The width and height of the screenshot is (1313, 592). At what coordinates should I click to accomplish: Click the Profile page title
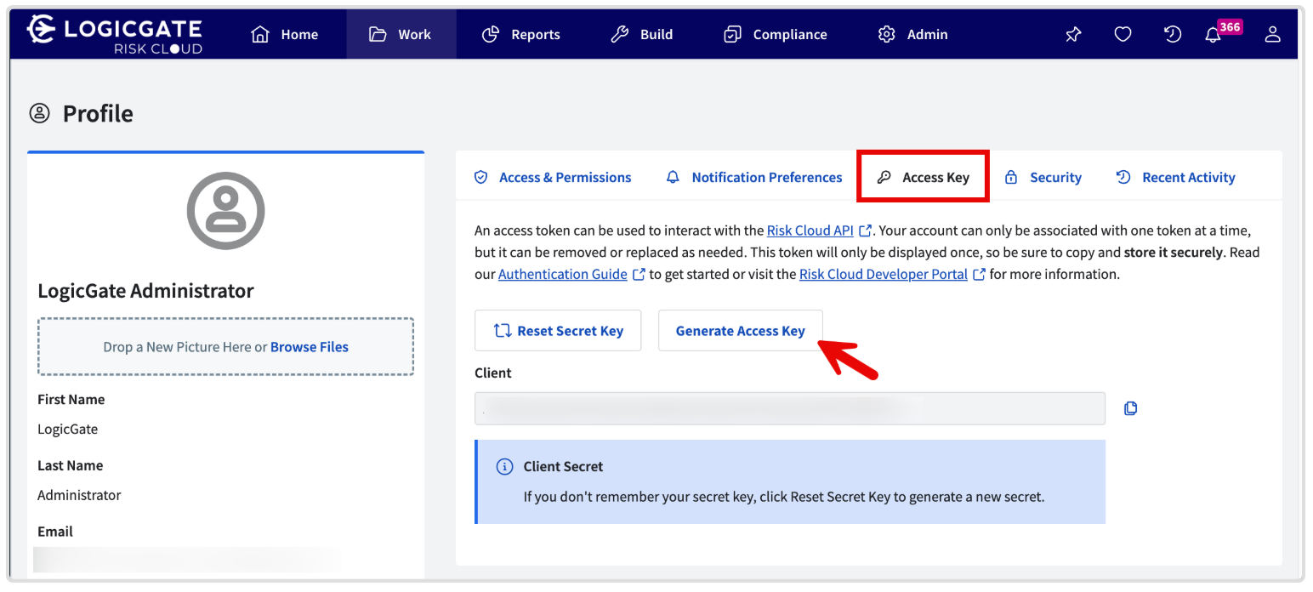pyautogui.click(x=98, y=113)
